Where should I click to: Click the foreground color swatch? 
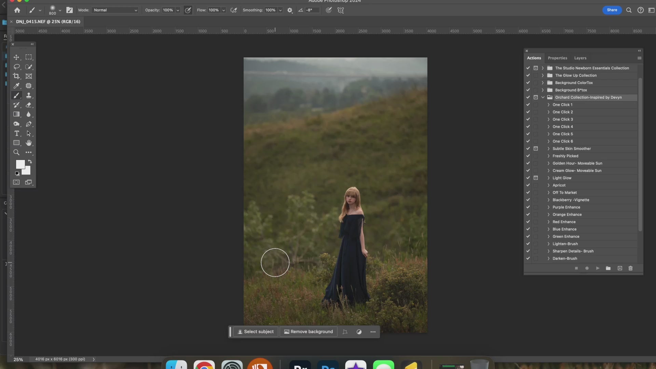coord(20,164)
